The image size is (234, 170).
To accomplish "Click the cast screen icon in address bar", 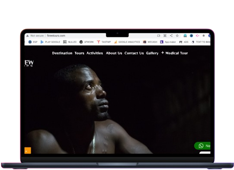I will (x=158, y=35).
